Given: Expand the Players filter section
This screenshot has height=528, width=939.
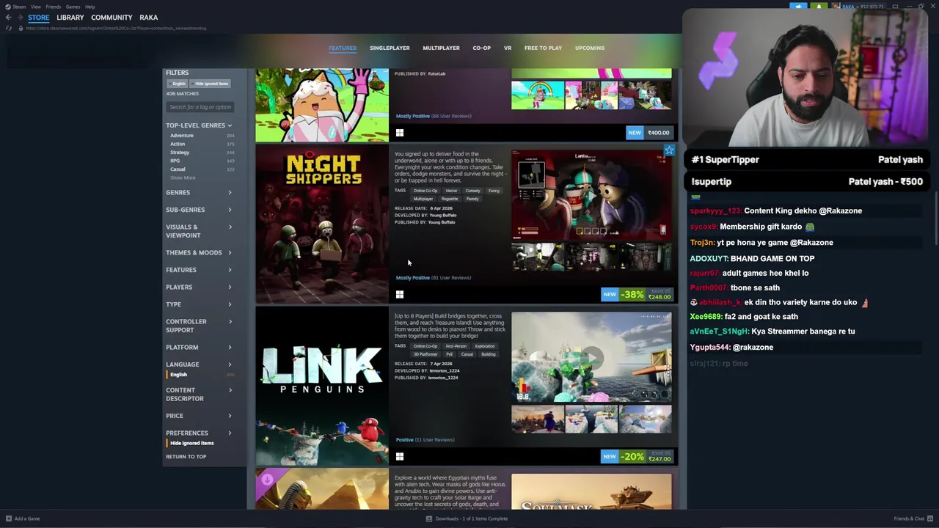Looking at the screenshot, I should point(199,287).
